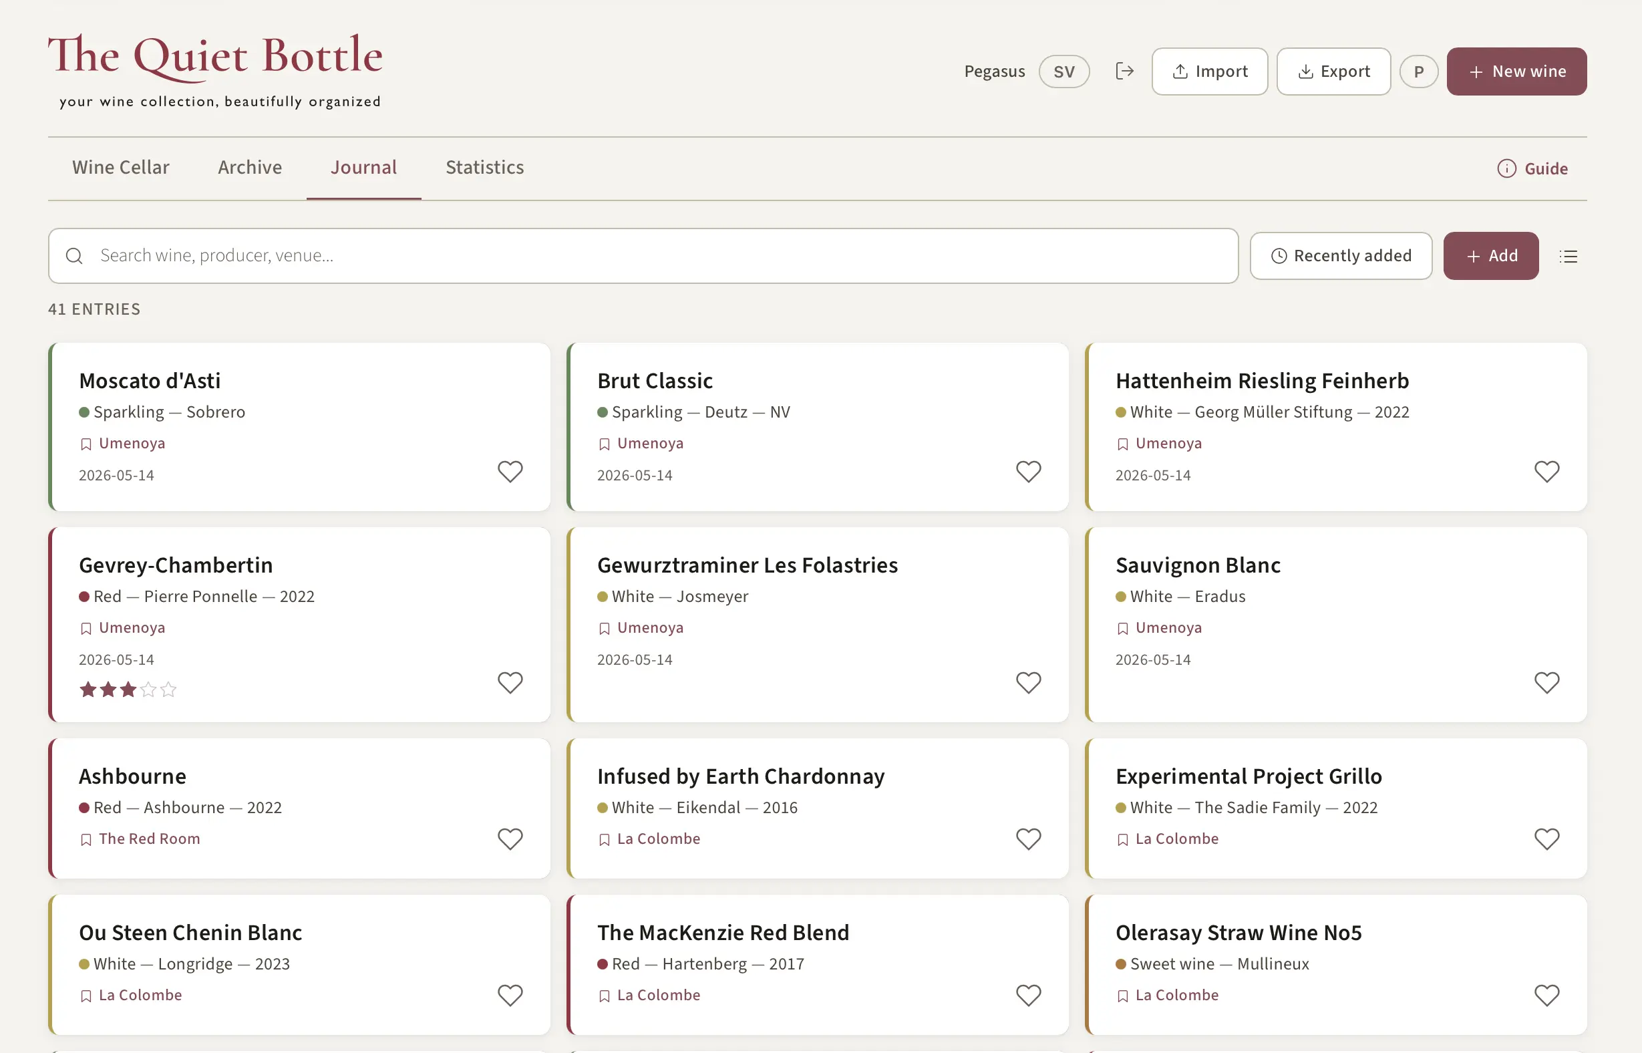Click the 41 ENTRIES count label
Screen dimensions: 1642x1053
click(94, 309)
